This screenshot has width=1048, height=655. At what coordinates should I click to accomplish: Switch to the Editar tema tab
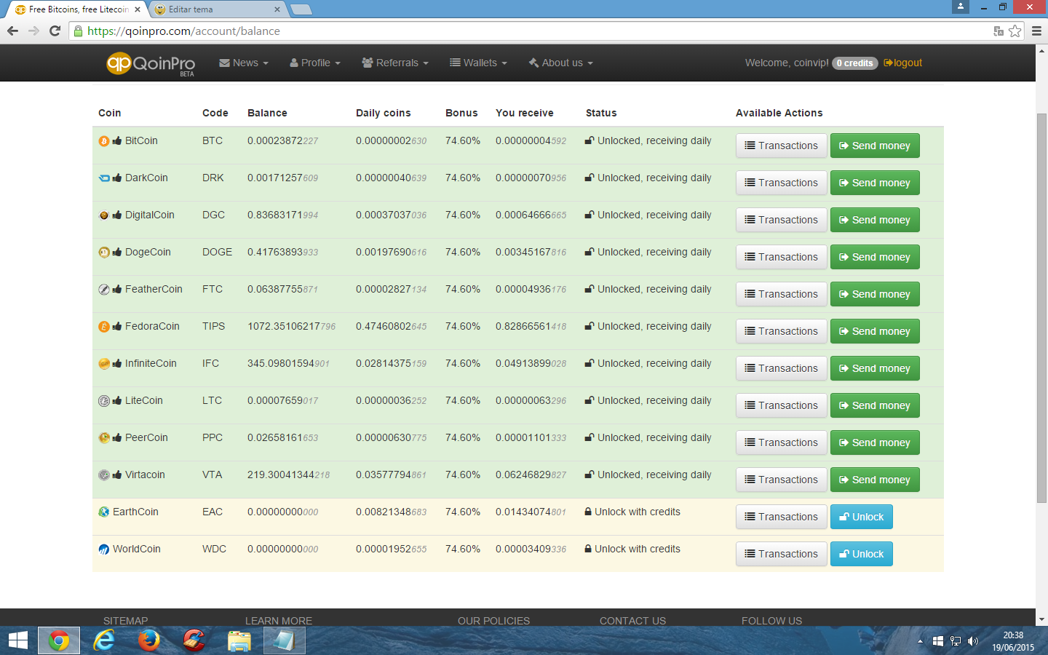(215, 9)
